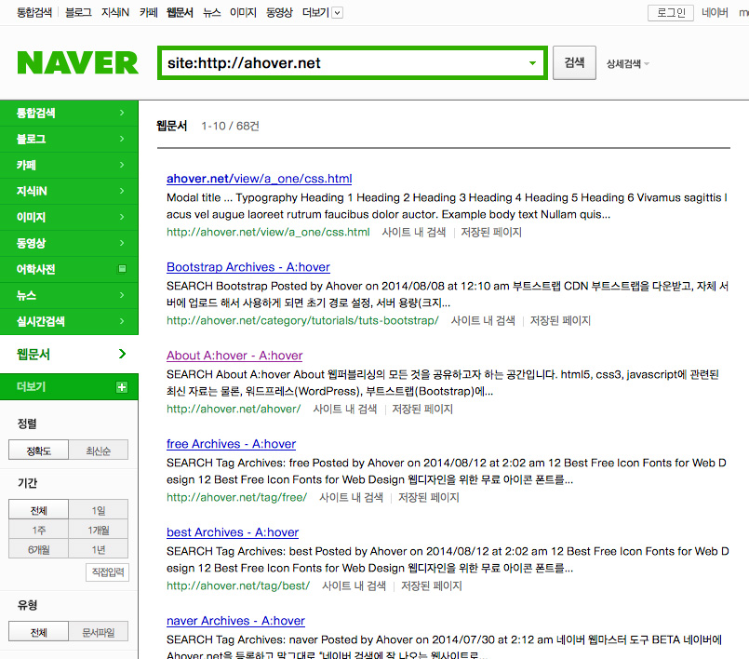Open Bootstrap Archives - A:hover result
The height and width of the screenshot is (659, 749).
pos(248,267)
